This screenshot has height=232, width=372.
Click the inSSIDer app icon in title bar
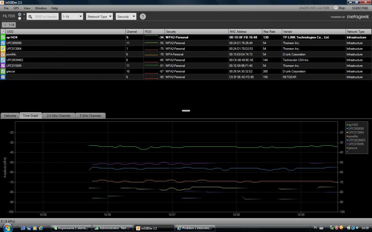coord(2,2)
